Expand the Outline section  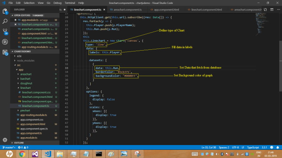coord(35,143)
